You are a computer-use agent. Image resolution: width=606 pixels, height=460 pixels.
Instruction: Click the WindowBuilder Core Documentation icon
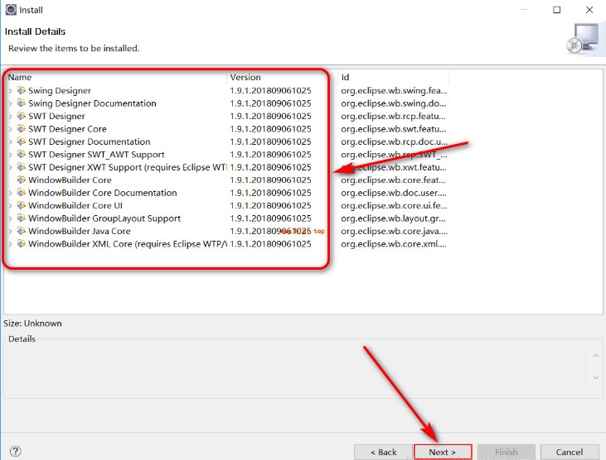(x=22, y=193)
